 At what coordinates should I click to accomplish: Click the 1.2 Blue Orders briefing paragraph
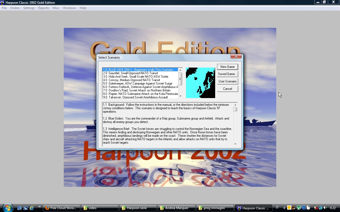pyautogui.click(x=166, y=120)
